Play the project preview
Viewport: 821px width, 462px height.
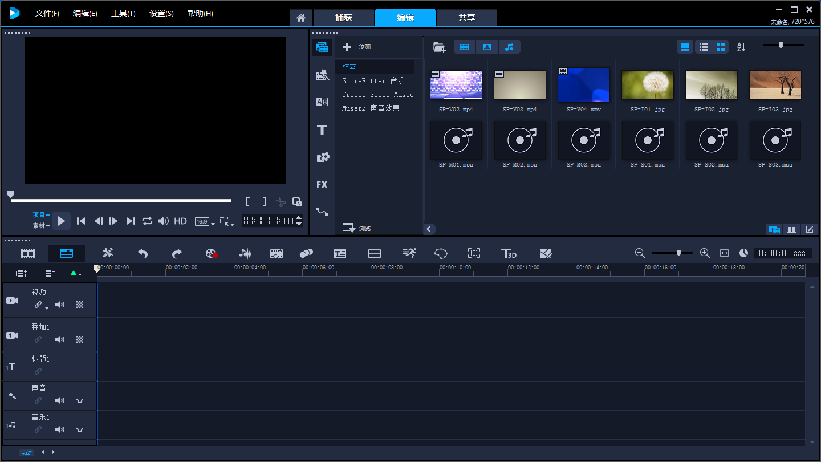click(x=62, y=221)
